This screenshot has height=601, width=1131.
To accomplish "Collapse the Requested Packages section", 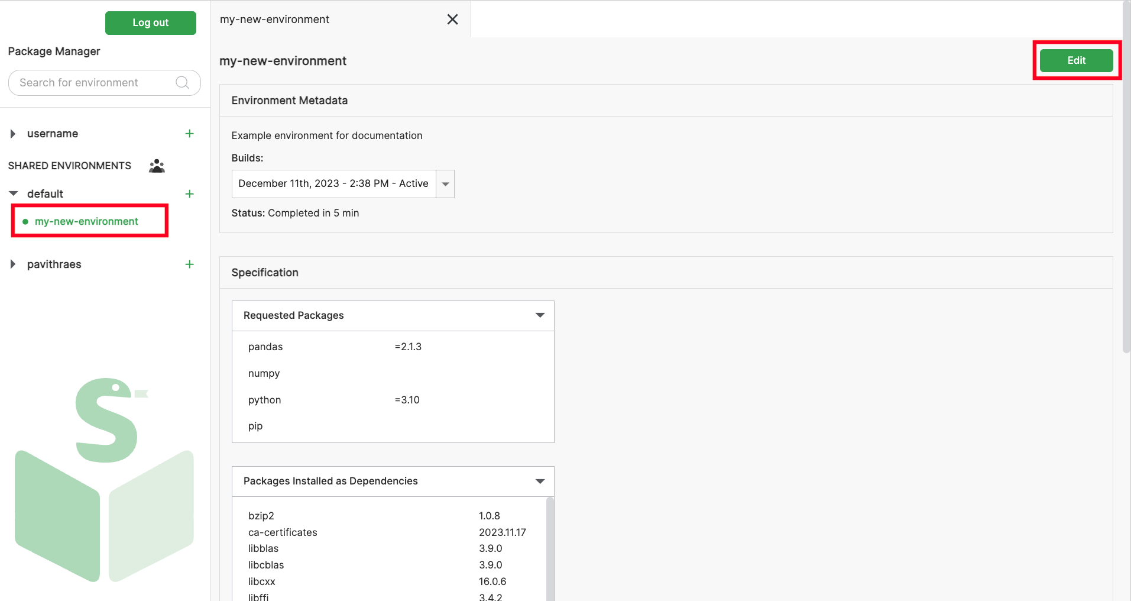I will pos(539,315).
